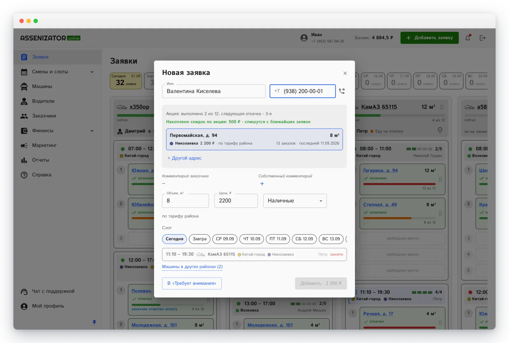Expand the Финансы submenu
The image size is (509, 343).
pos(92,131)
